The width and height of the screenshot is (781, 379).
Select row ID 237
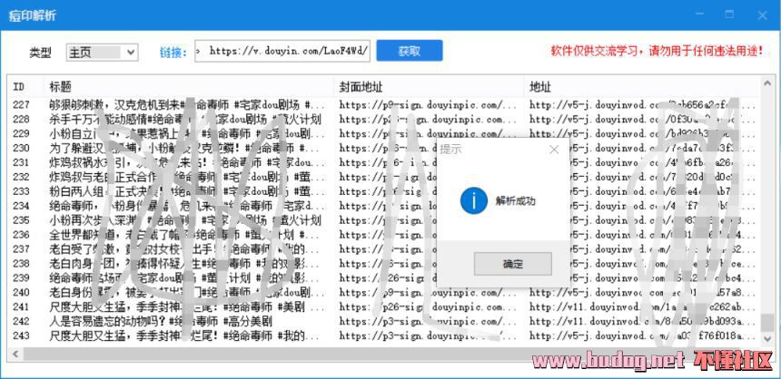383,249
